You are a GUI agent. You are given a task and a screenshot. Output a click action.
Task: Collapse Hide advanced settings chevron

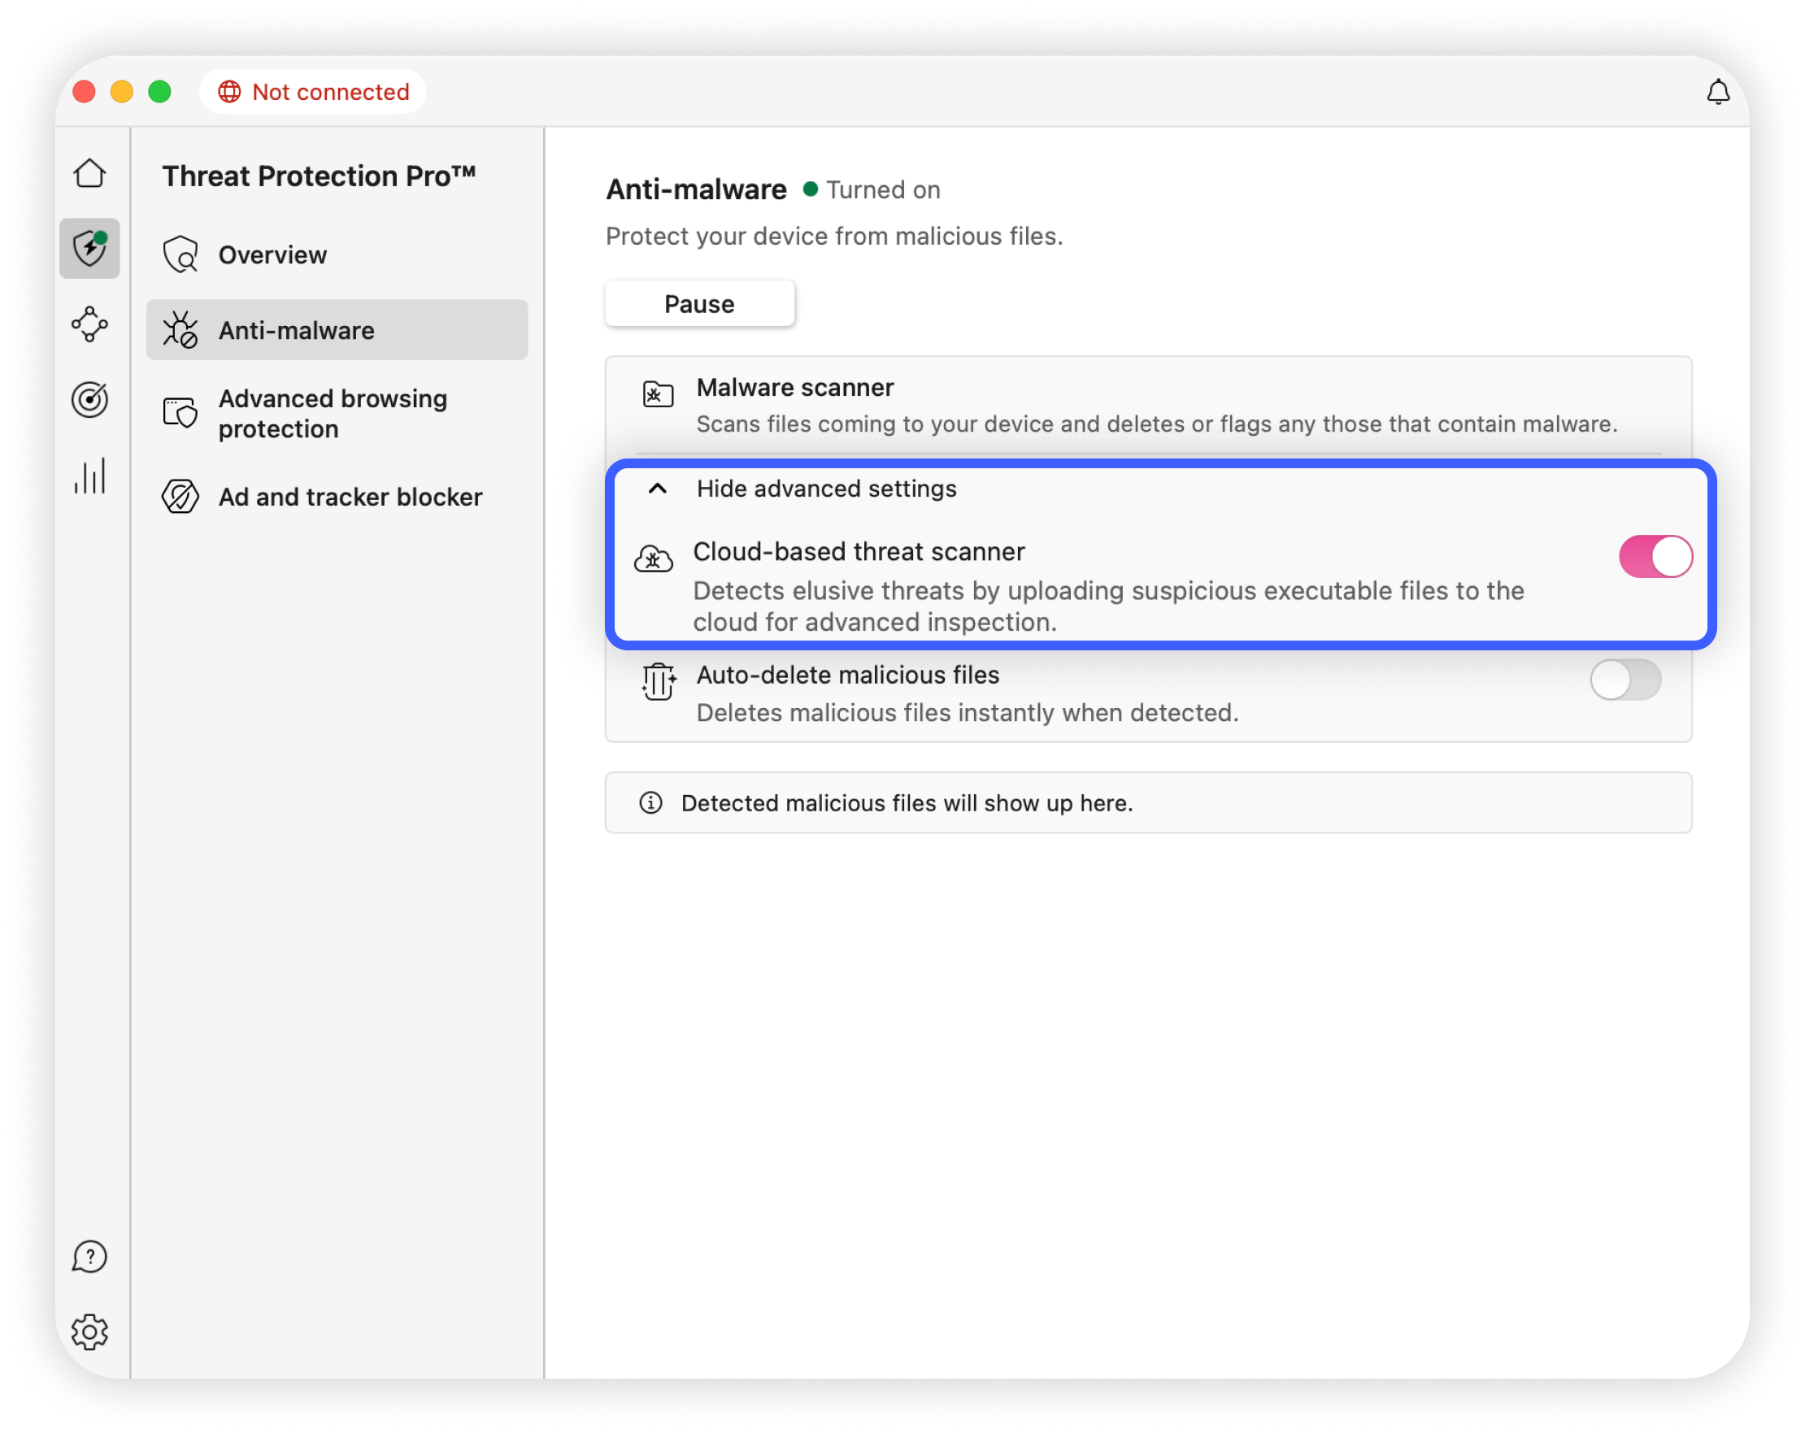(658, 488)
